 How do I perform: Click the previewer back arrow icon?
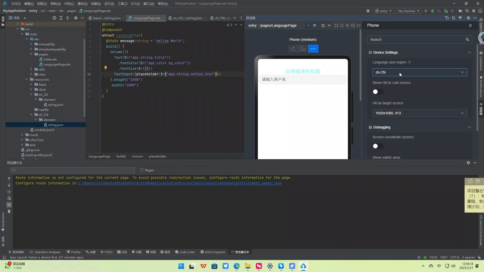292,49
